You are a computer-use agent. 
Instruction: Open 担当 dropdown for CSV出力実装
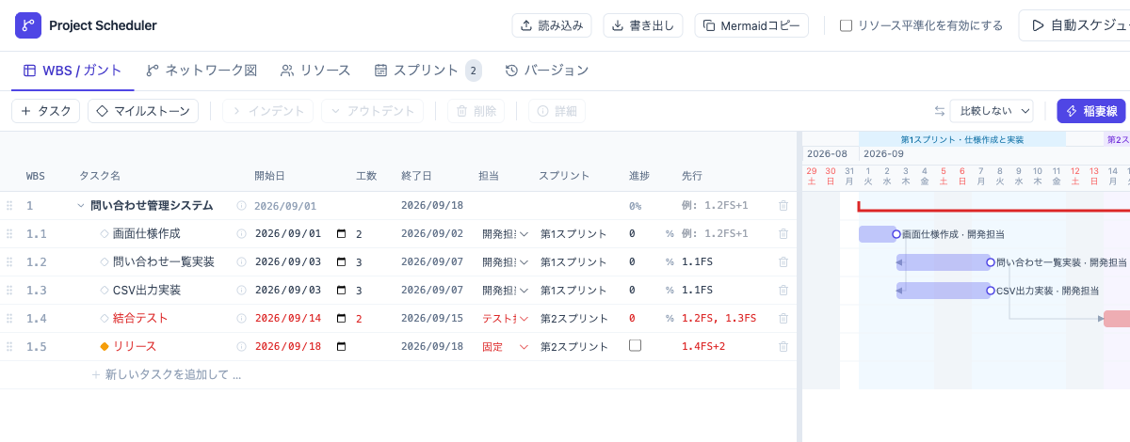click(505, 291)
